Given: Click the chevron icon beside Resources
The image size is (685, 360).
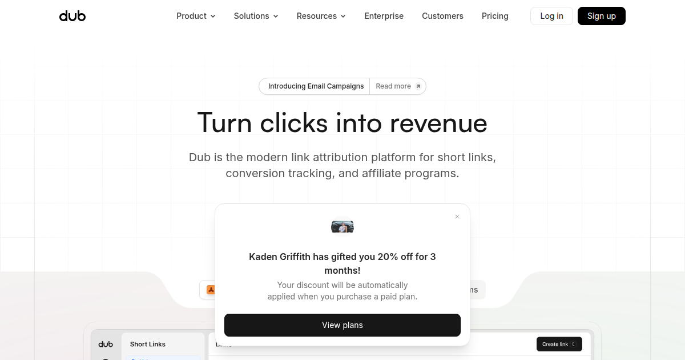Looking at the screenshot, I should pos(343,16).
